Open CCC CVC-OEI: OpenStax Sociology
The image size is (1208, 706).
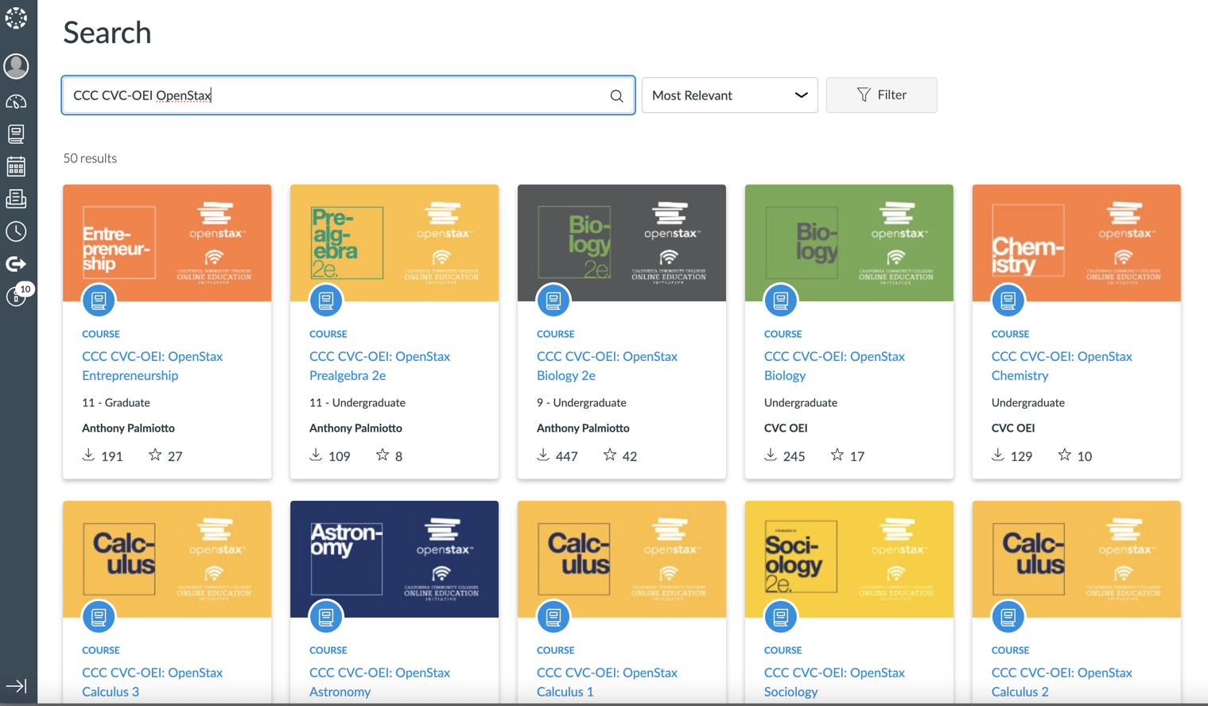tap(834, 681)
